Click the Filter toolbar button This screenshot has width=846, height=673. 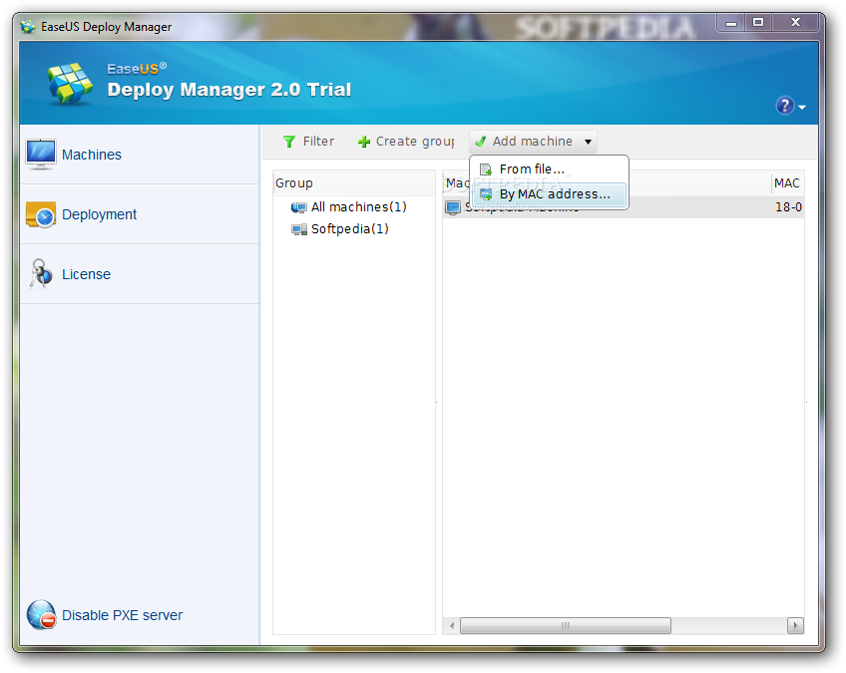(x=308, y=142)
